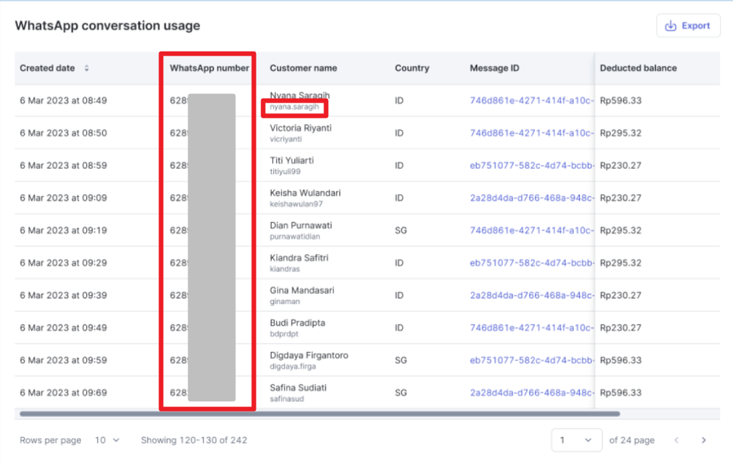Open the Rows per page dropdown

[x=106, y=440]
